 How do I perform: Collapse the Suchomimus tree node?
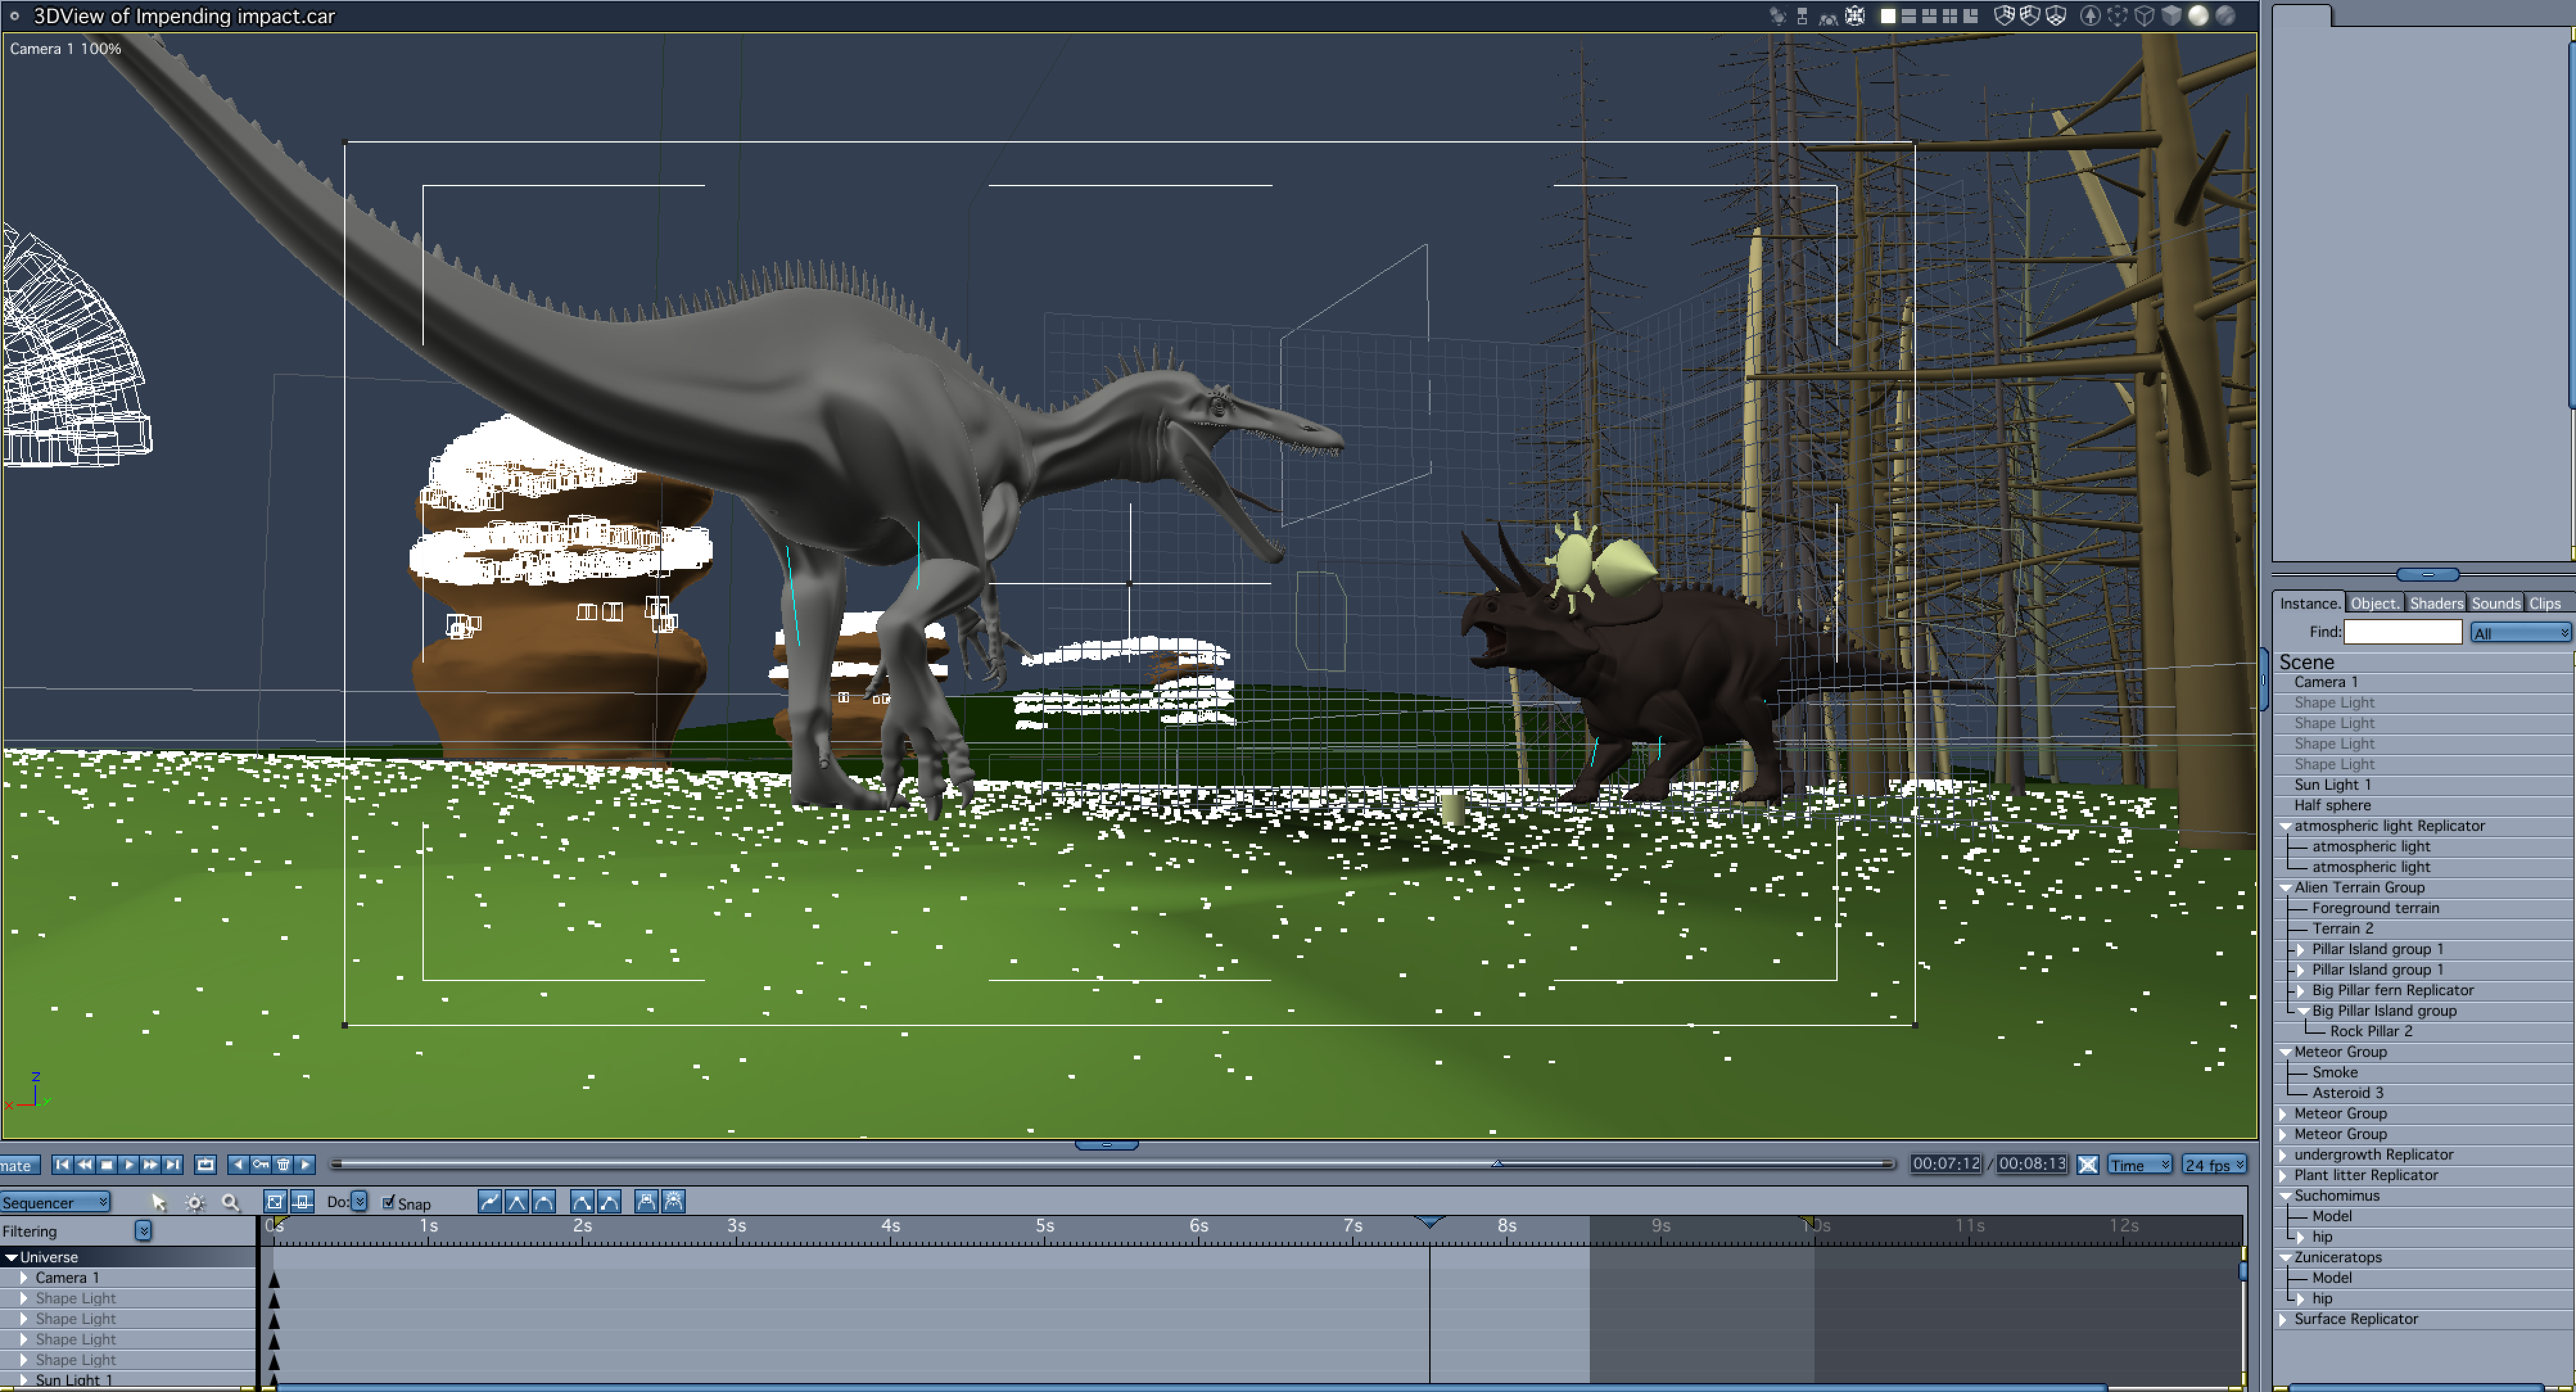pos(2285,1196)
